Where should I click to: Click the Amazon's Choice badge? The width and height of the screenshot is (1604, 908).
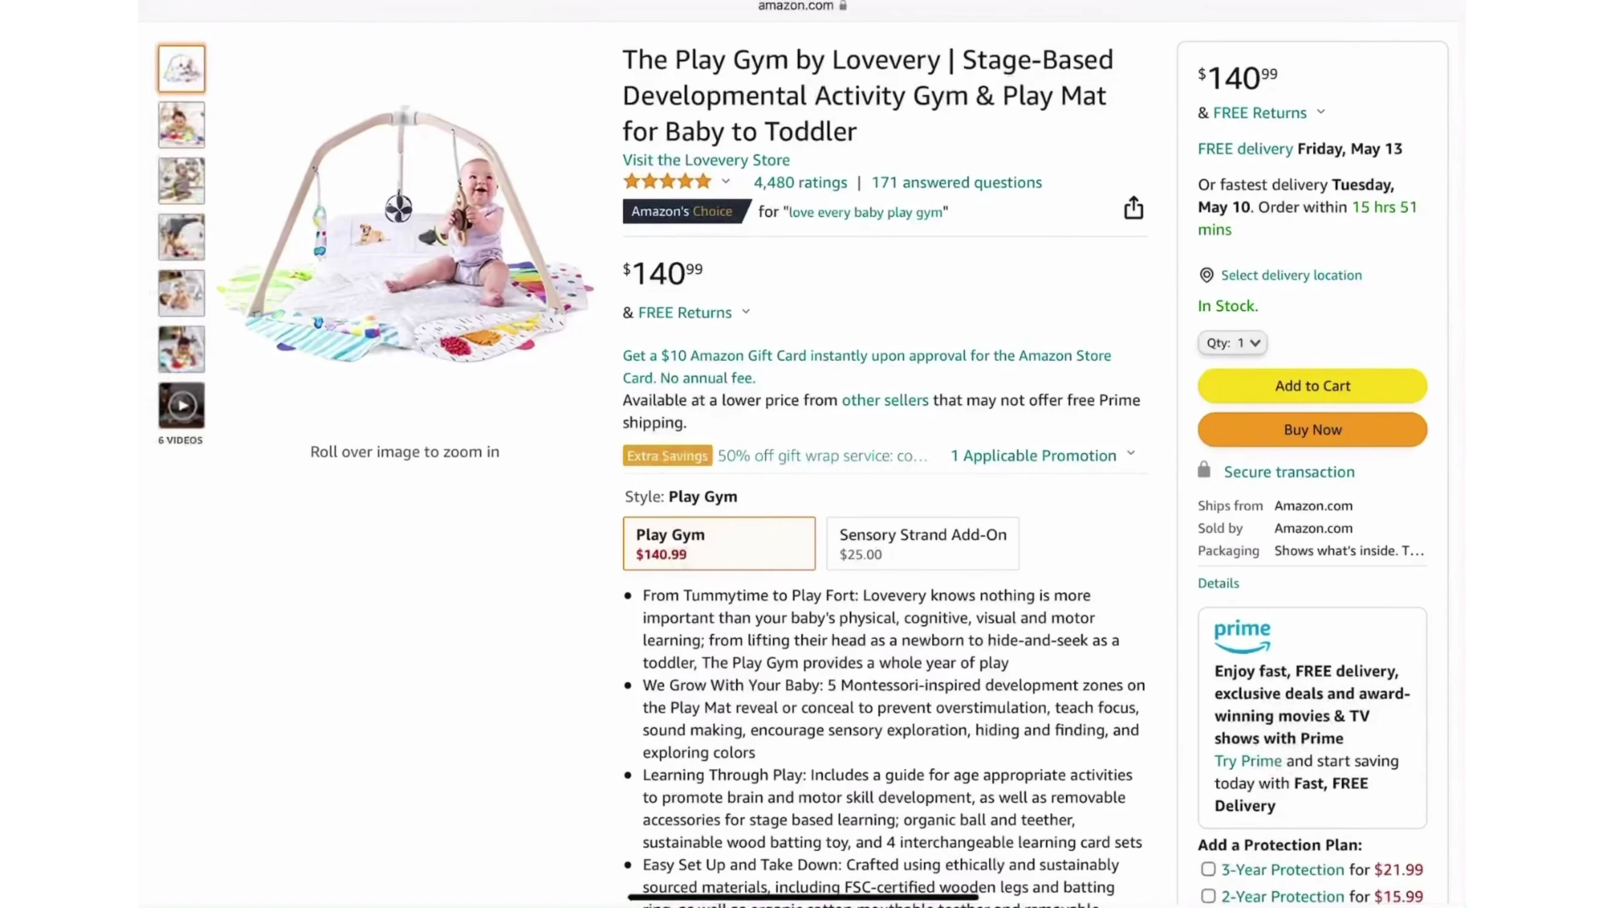click(683, 211)
